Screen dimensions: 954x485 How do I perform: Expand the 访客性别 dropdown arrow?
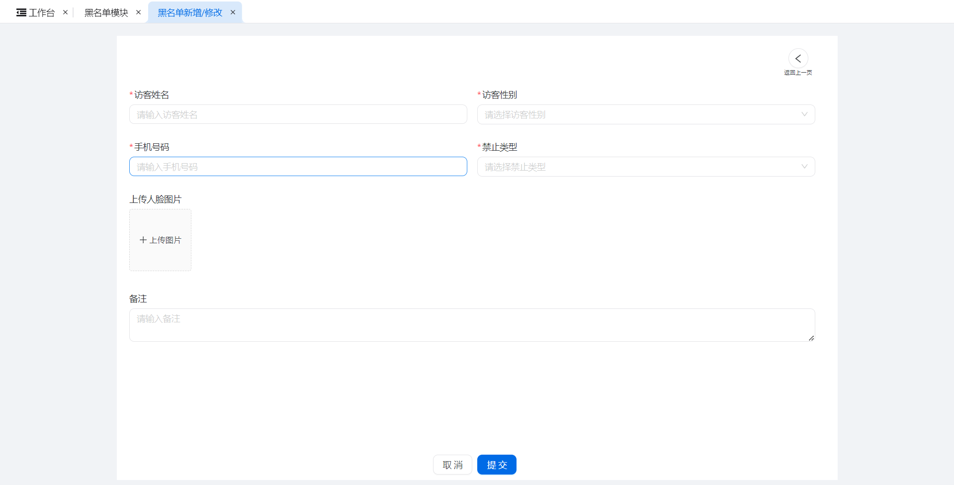(x=804, y=114)
